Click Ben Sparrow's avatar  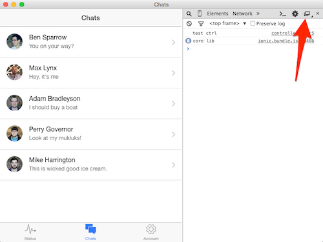(14, 41)
